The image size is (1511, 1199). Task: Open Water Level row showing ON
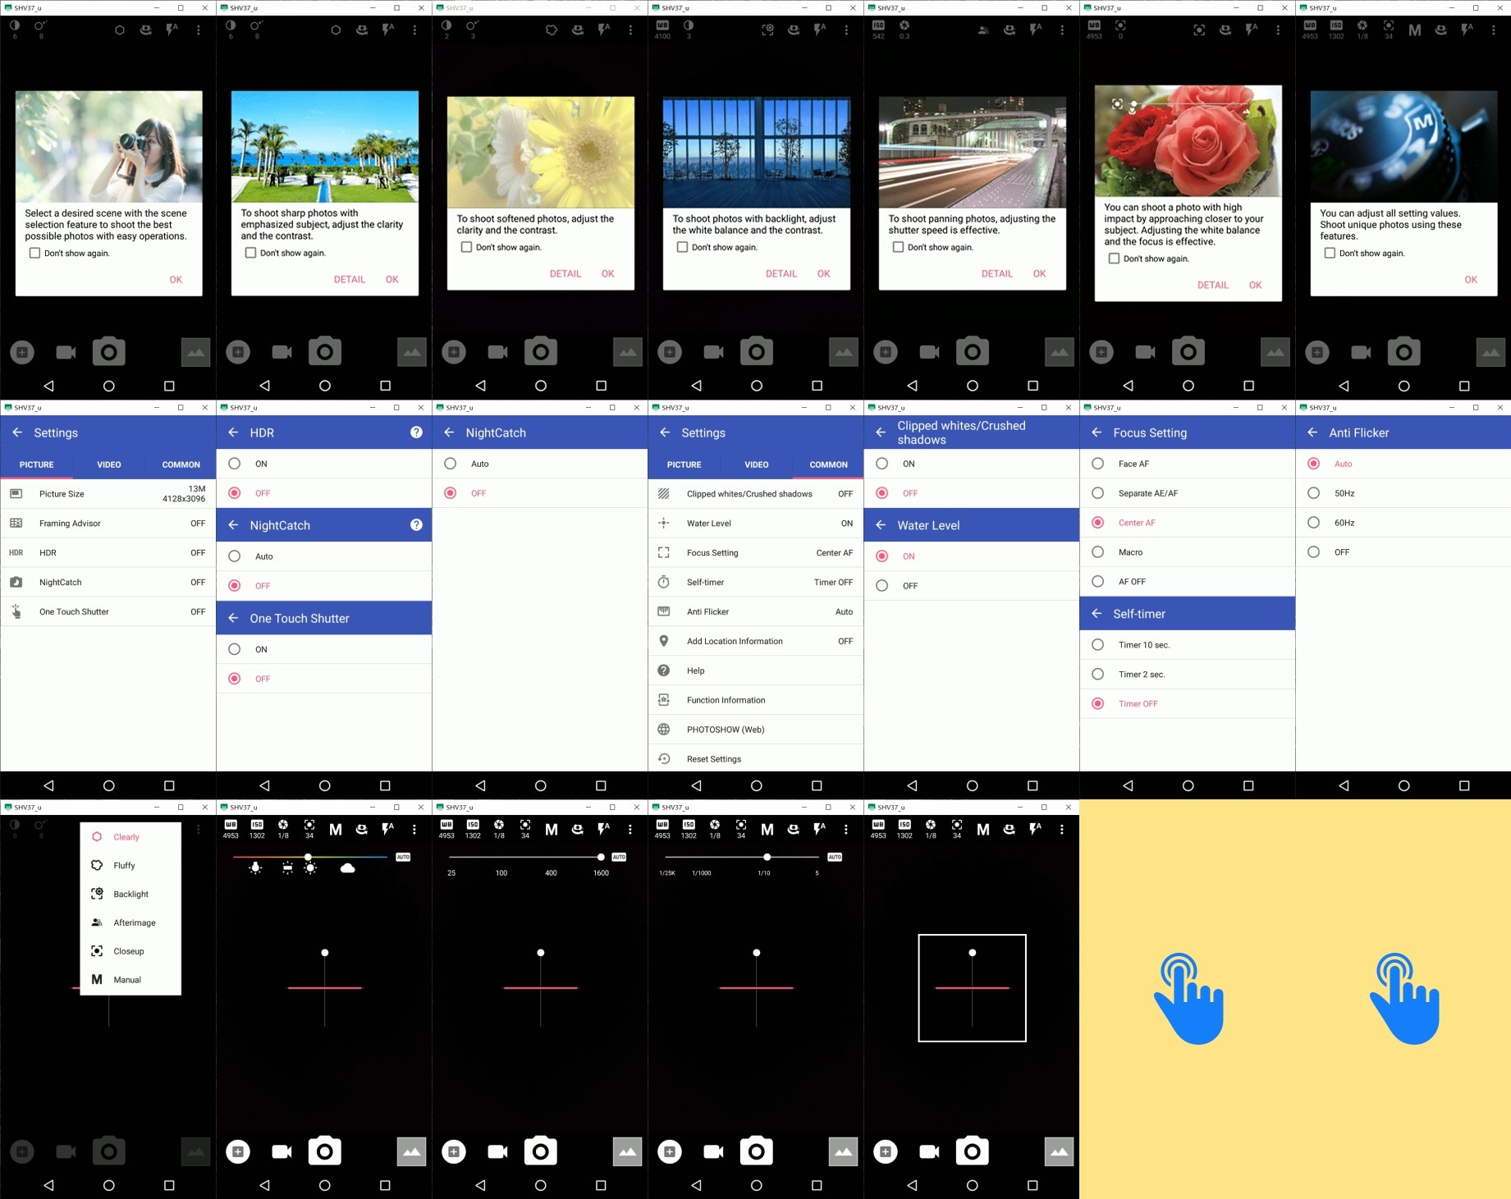(755, 524)
